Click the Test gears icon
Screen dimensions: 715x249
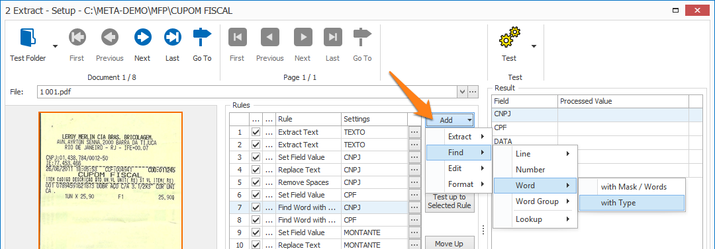[x=509, y=37]
